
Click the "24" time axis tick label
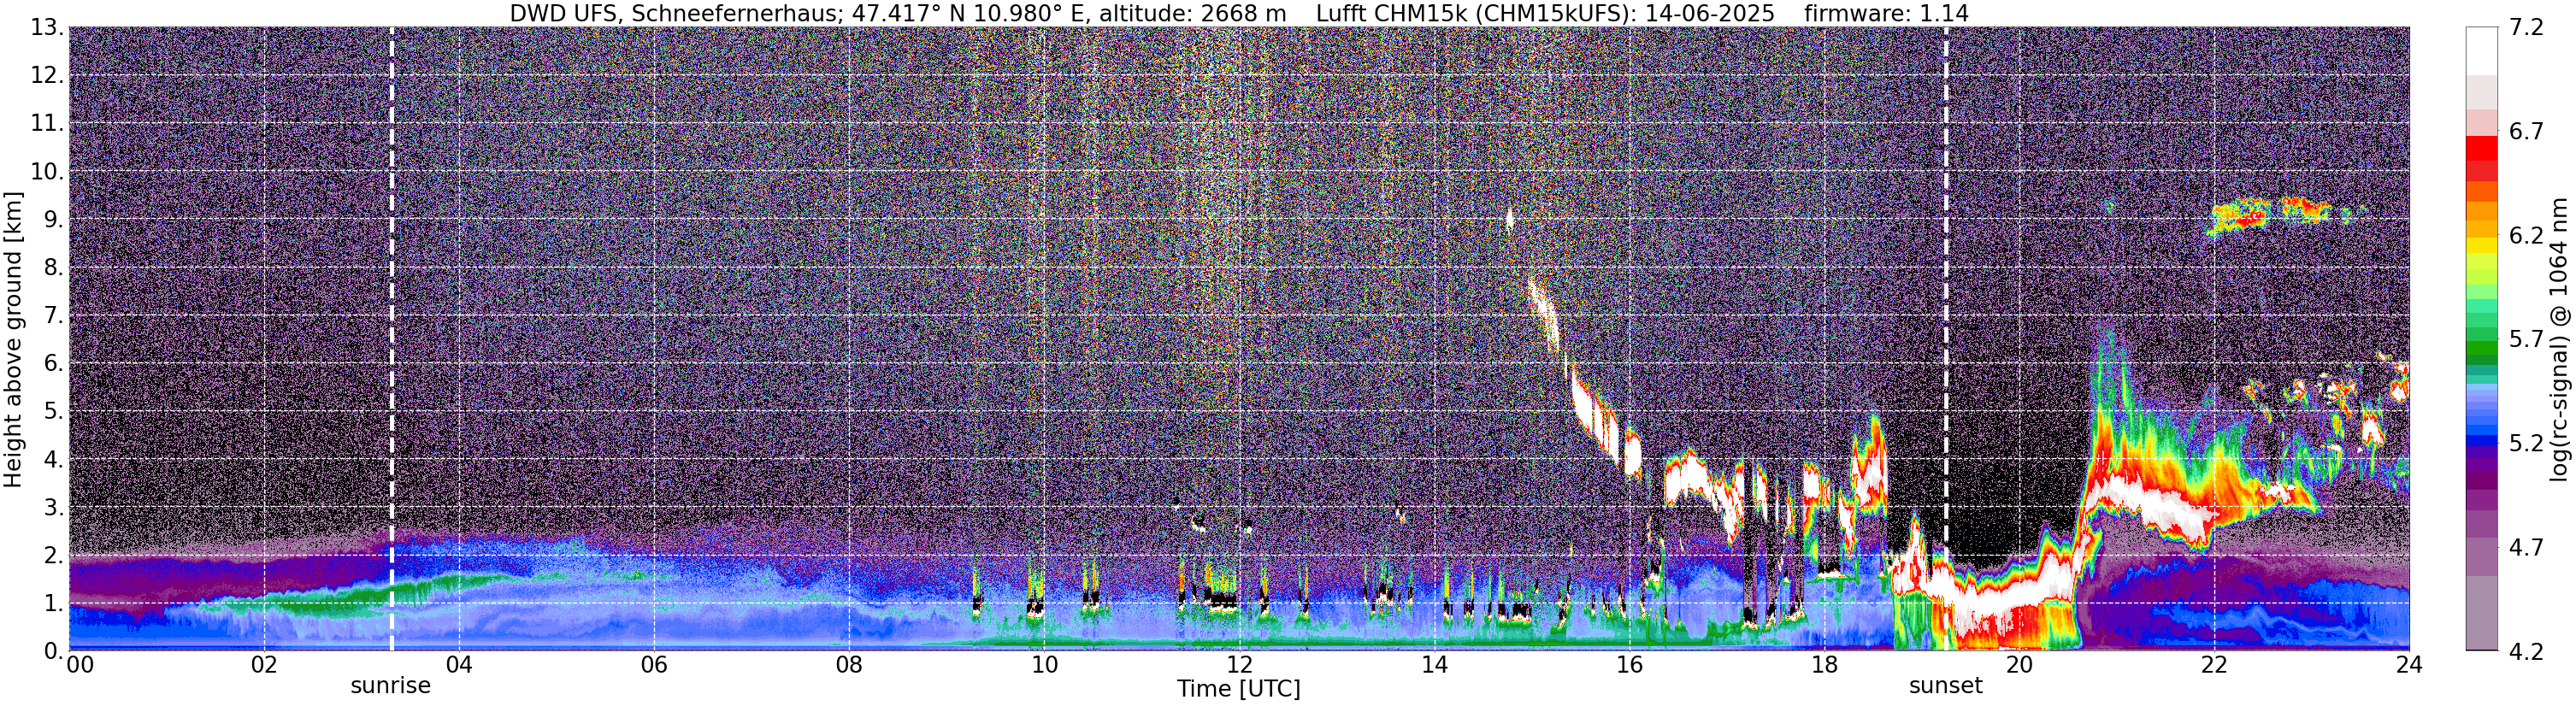[2408, 666]
